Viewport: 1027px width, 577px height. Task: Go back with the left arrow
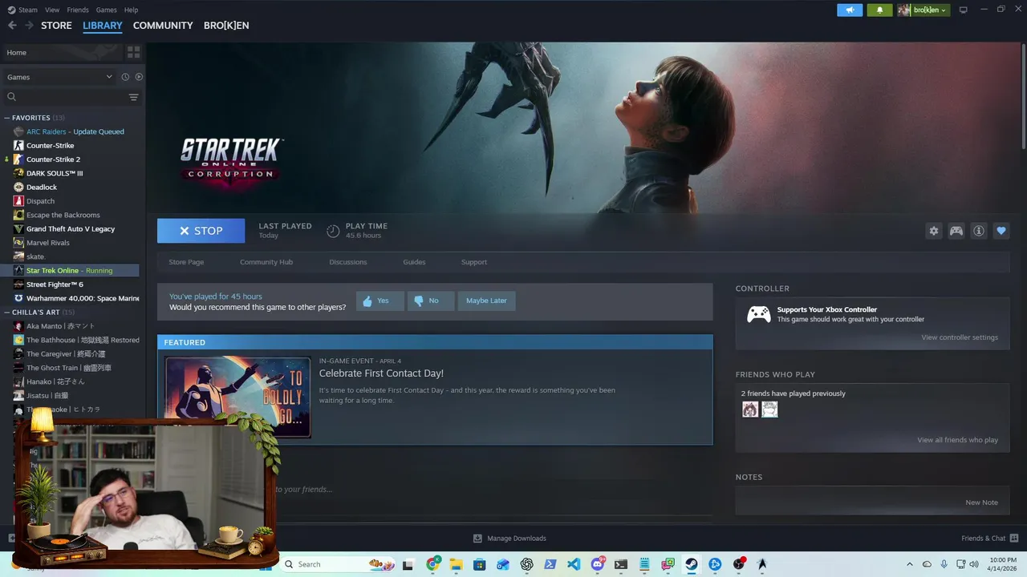pyautogui.click(x=12, y=26)
